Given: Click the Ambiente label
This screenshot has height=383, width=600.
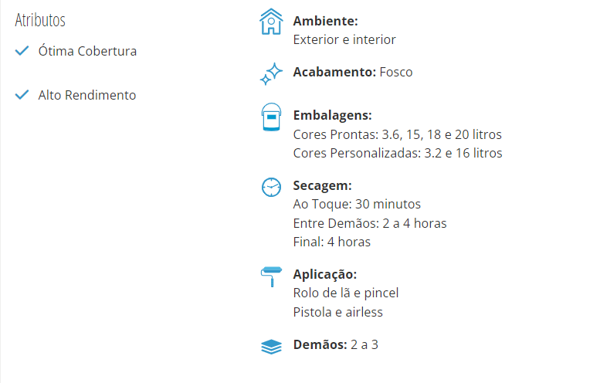Looking at the screenshot, I should pos(325,21).
